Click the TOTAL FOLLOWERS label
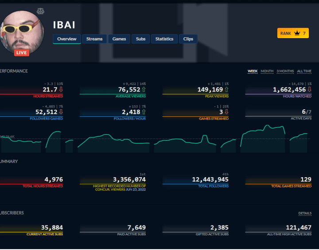The image size is (319, 250). [214, 186]
